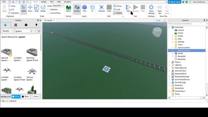This screenshot has width=208, height=117.
Task: Switch to the MODEL ribbon tab
Action: (44, 2)
